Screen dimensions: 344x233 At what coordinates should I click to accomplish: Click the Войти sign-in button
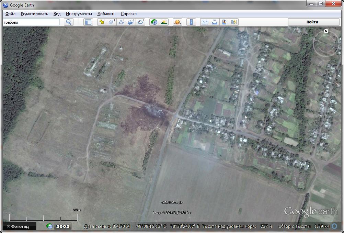point(314,22)
